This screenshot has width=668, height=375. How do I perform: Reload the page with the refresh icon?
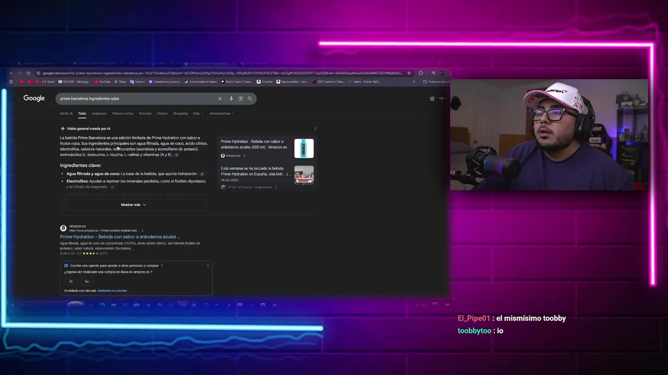point(28,73)
